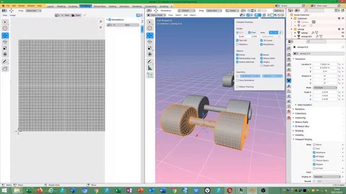Image resolution: width=346 pixels, height=194 pixels.
Task: Open the Display As dropdown
Action: point(327,177)
